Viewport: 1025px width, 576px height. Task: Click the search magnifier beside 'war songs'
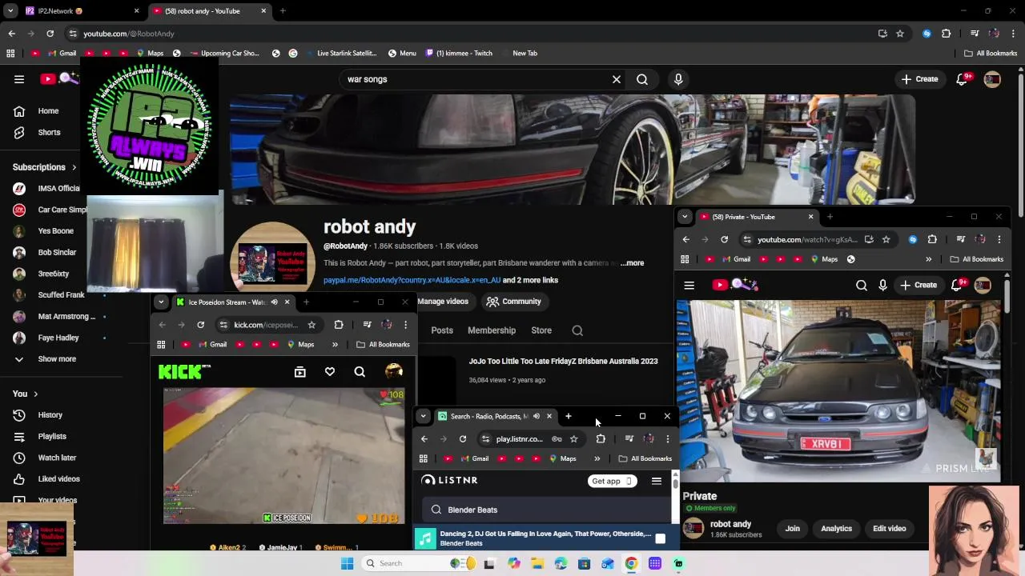642,79
